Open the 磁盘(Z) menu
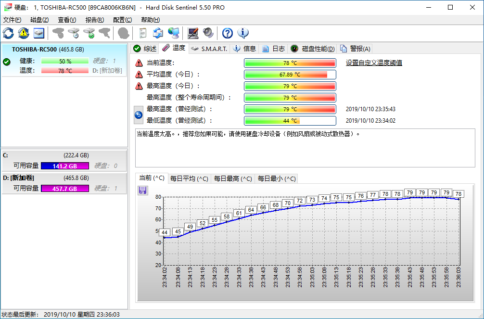Screen dimensions: 484x319 point(39,20)
